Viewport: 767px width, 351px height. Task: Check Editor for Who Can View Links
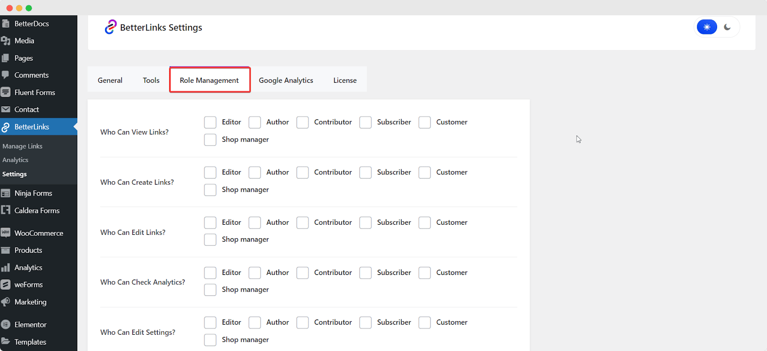pos(210,122)
